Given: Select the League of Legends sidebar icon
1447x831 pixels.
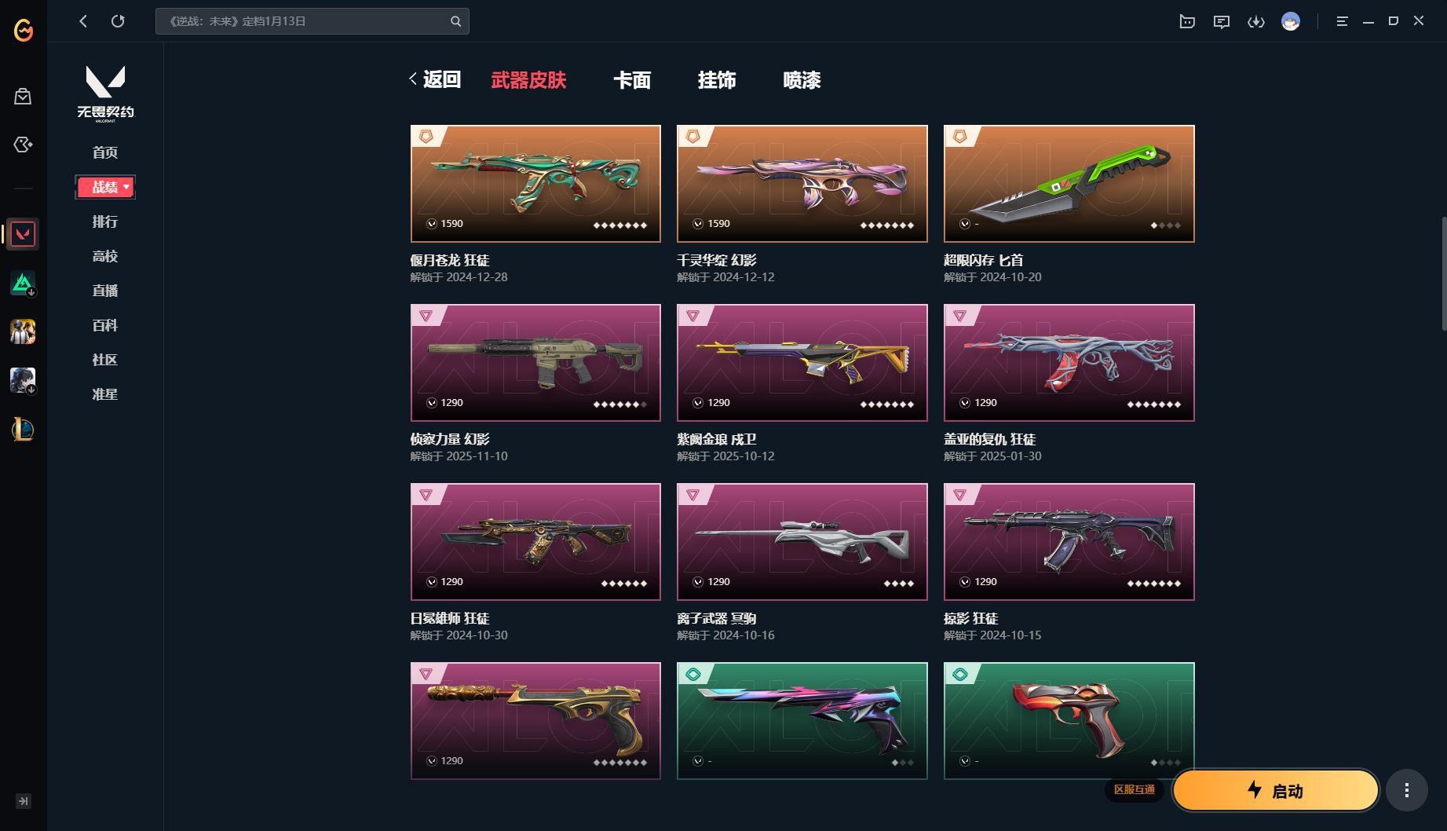Looking at the screenshot, I should click(23, 429).
